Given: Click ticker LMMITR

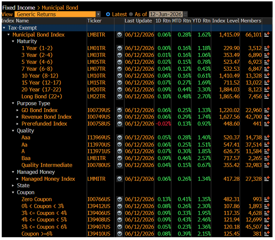Looking at the screenshot, I should click(97, 179).
